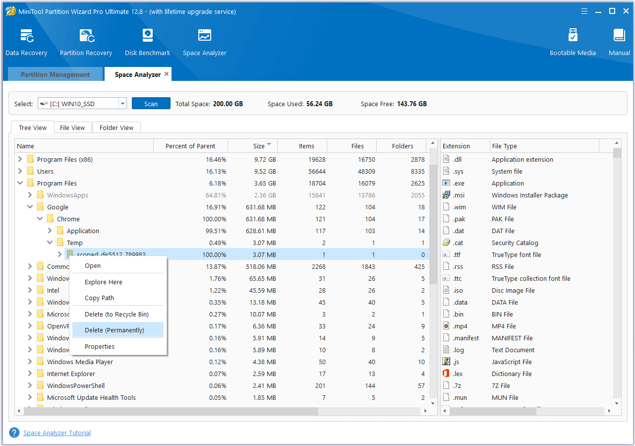Open the drive selection dropdown
The image size is (635, 446).
click(x=122, y=104)
